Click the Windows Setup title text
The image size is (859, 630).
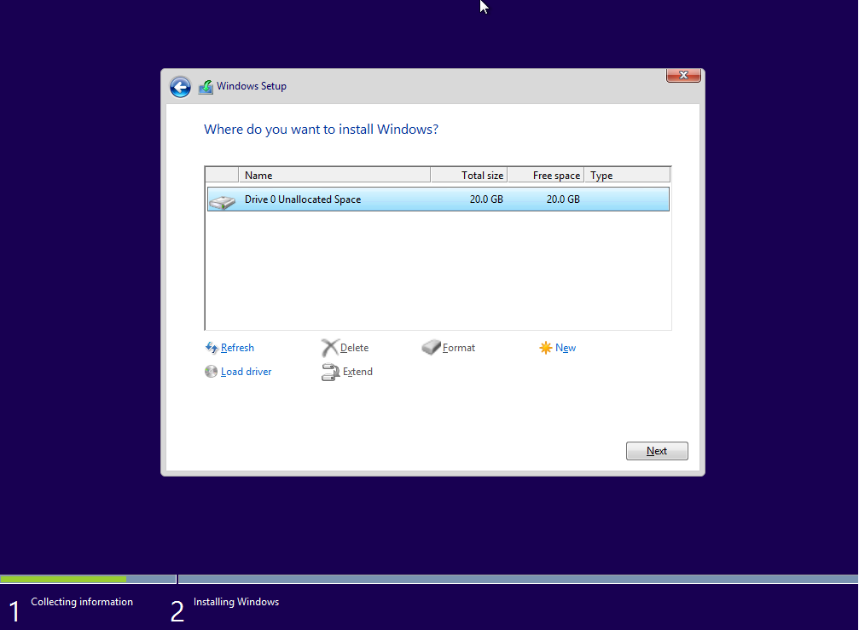coord(252,86)
